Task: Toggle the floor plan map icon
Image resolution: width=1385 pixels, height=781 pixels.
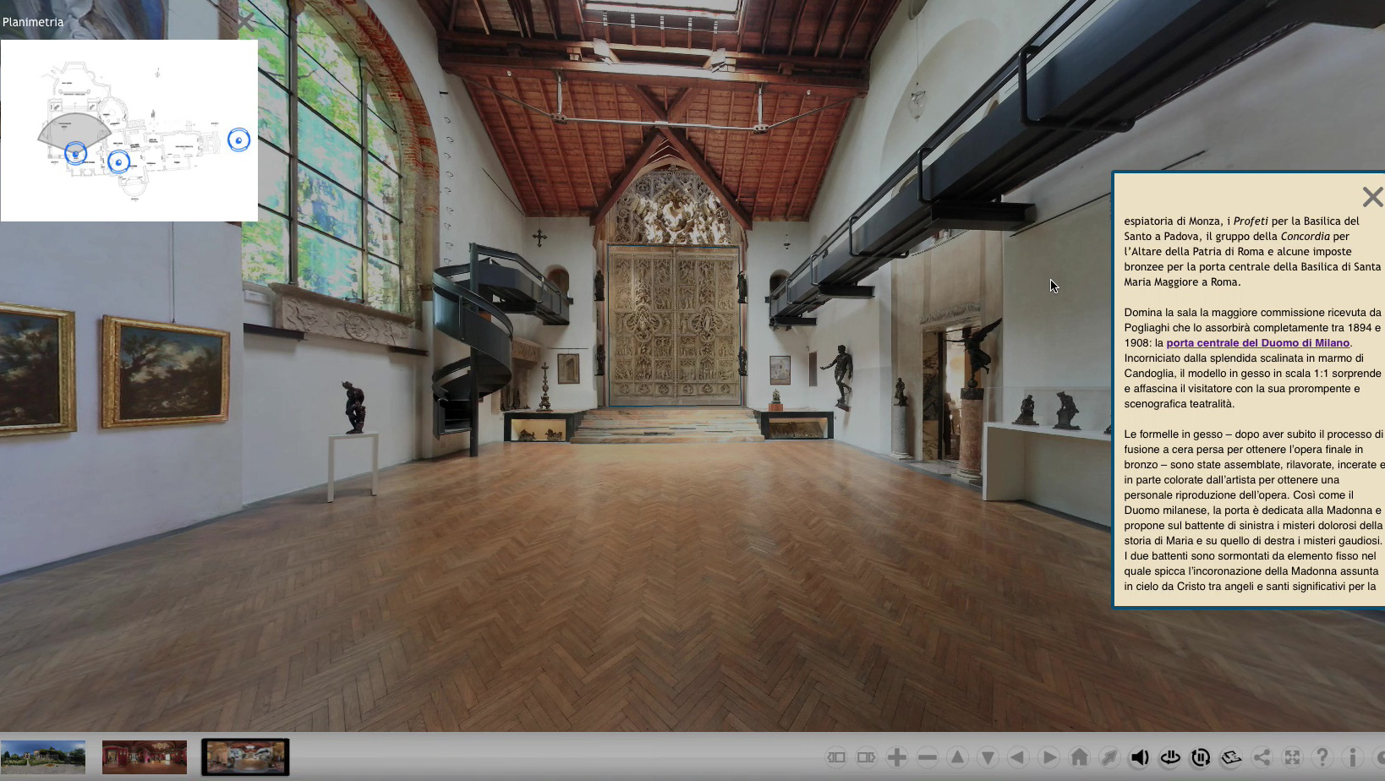Action: pos(1231,757)
